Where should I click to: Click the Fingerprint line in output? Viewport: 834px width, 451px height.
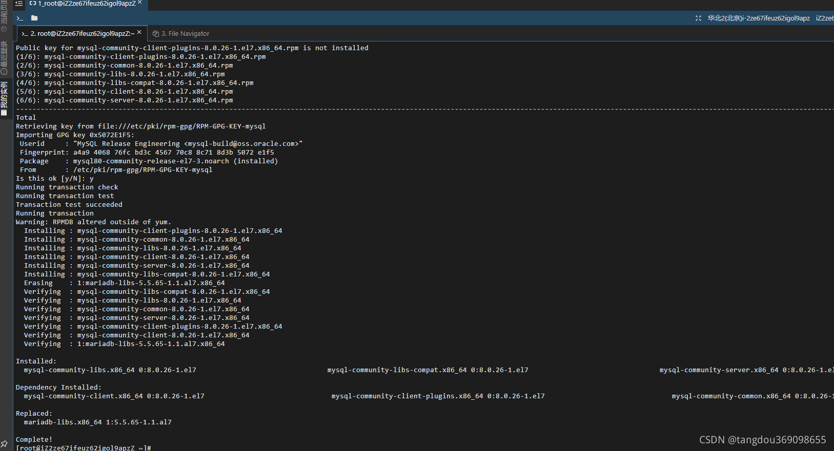tap(147, 152)
